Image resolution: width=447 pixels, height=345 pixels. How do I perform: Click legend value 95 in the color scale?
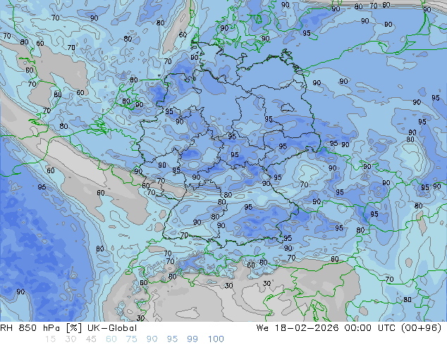[x=172, y=339]
